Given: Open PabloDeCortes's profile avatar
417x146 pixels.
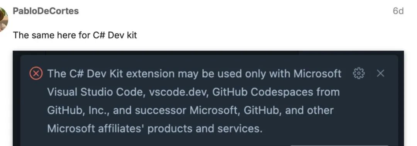Looking at the screenshot, I should coord(3,19).
